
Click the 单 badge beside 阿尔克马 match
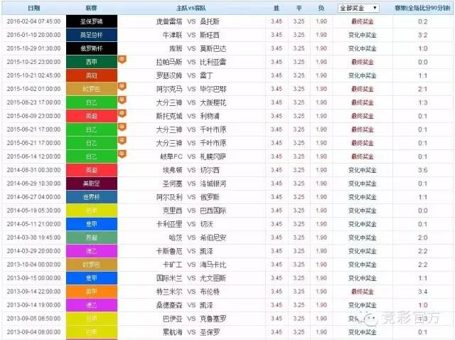click(x=122, y=86)
